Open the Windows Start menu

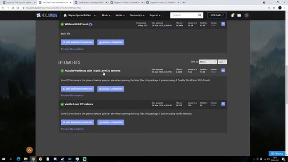(3, 159)
